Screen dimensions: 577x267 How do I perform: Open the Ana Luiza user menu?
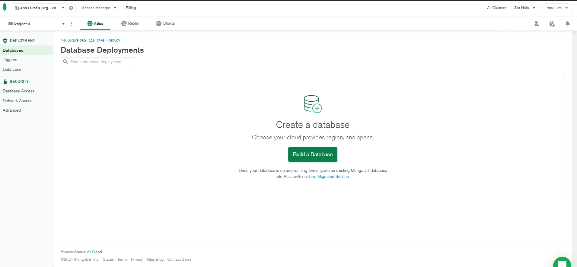(x=557, y=8)
